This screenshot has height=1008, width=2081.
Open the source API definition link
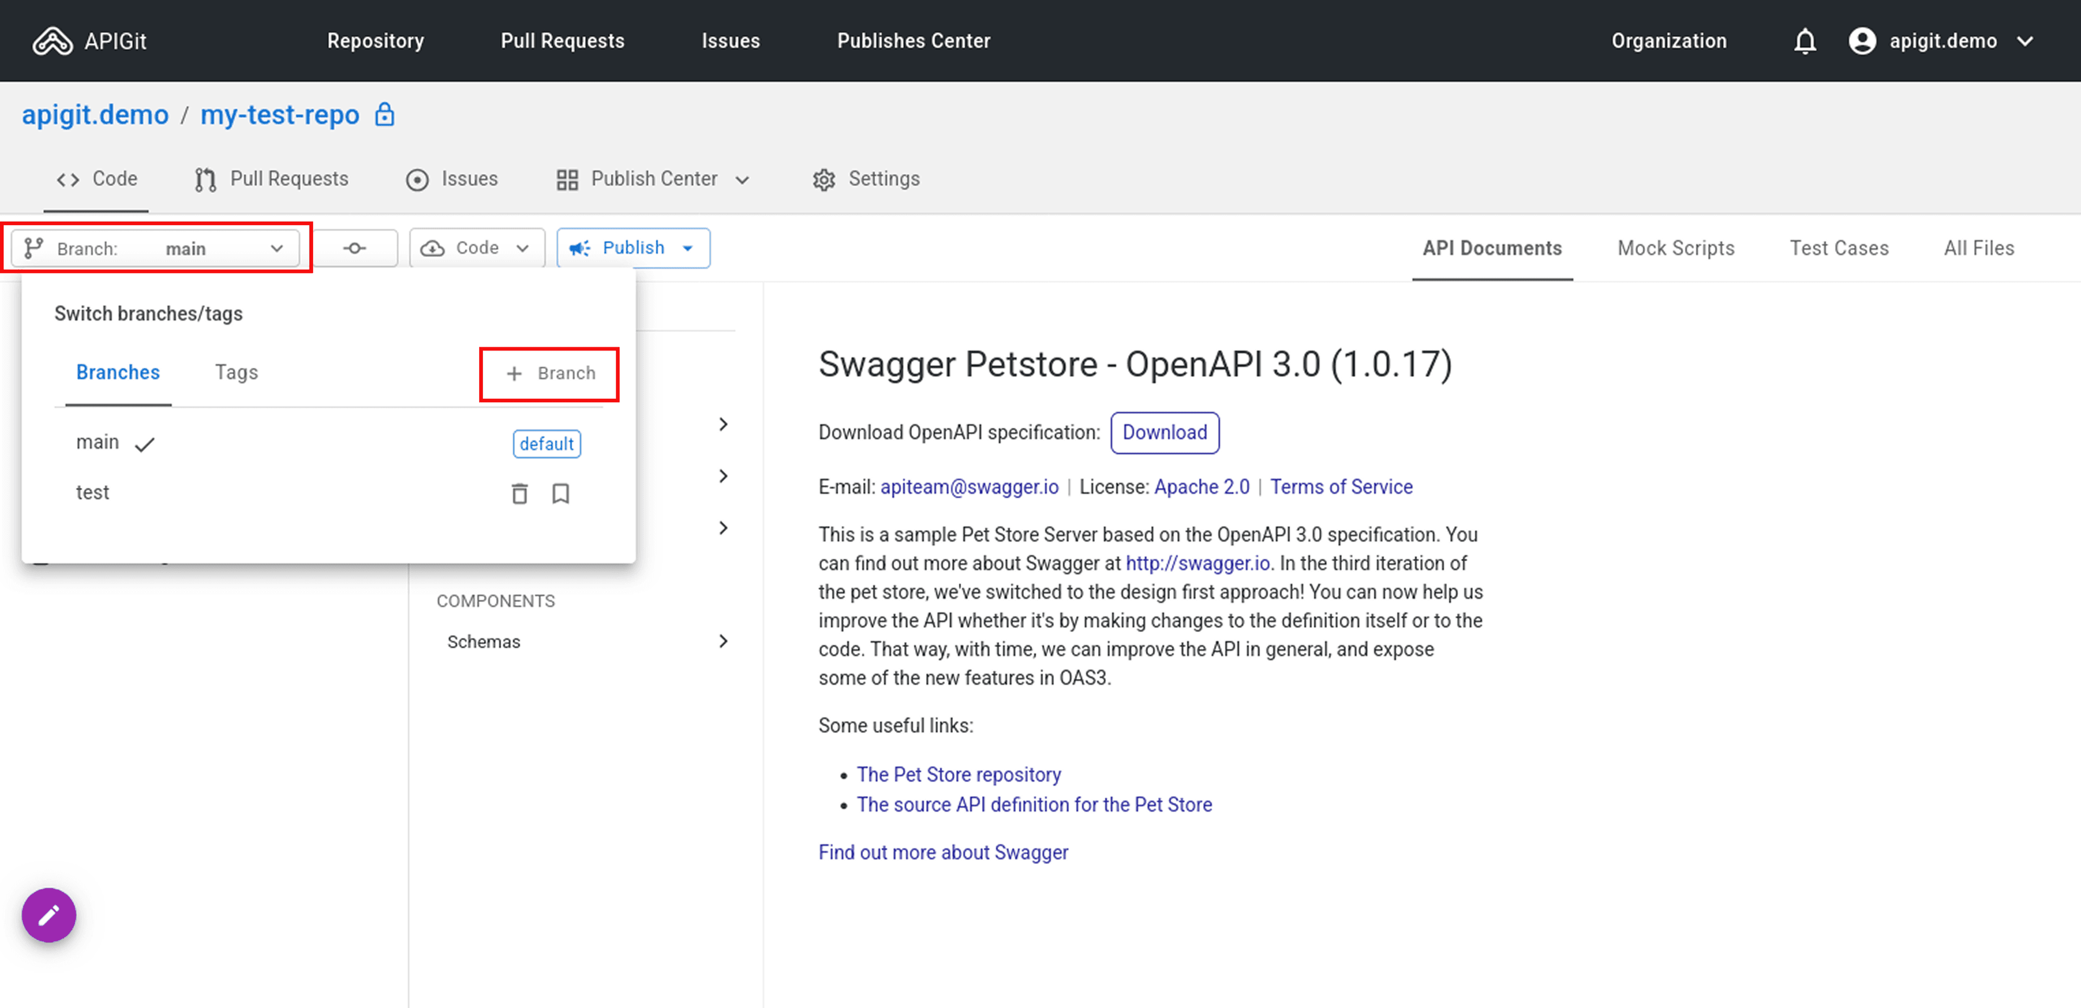click(1034, 804)
